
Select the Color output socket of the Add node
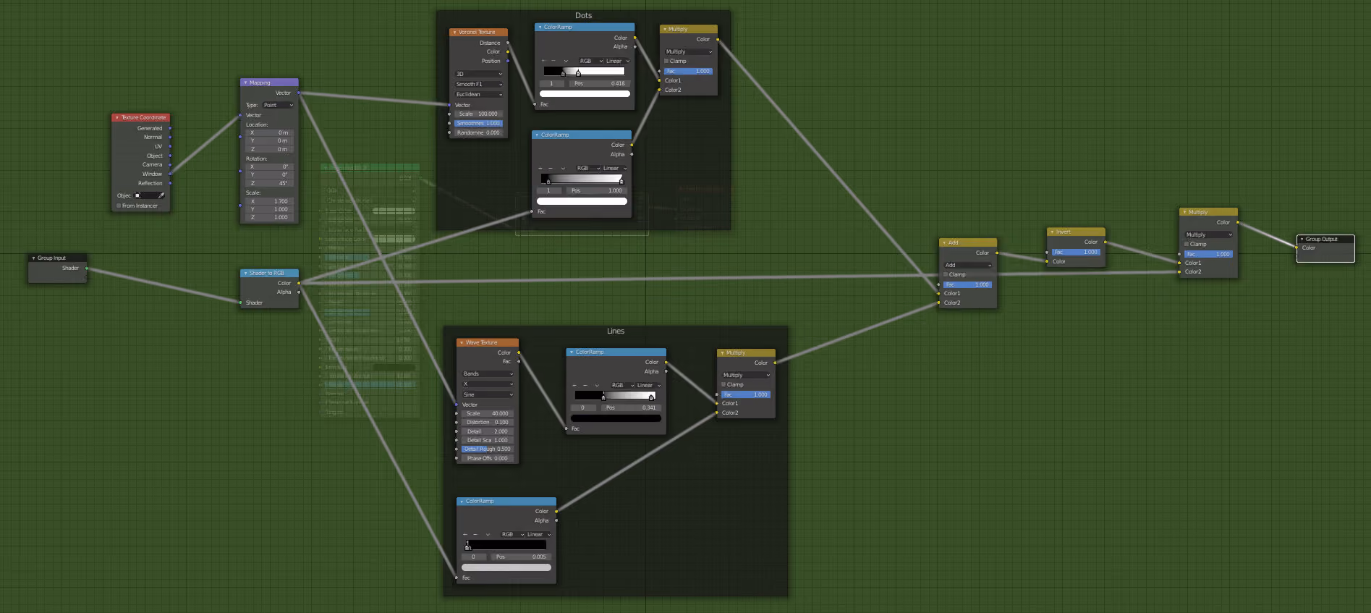pyautogui.click(x=997, y=253)
